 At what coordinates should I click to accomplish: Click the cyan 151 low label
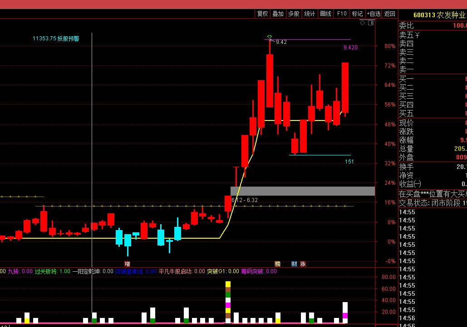349,162
